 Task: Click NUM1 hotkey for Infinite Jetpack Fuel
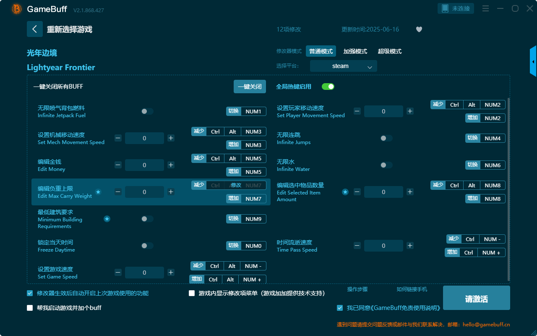(246, 111)
